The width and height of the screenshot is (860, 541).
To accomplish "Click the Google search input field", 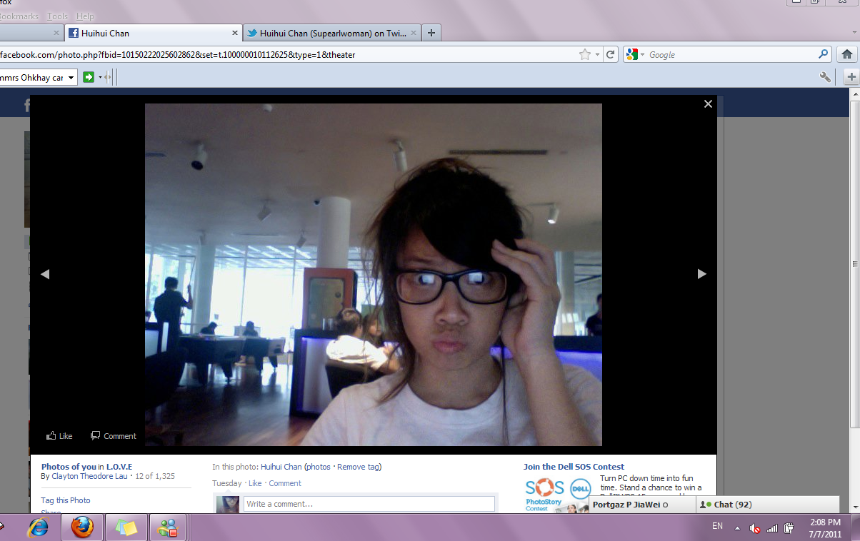I will coord(731,54).
